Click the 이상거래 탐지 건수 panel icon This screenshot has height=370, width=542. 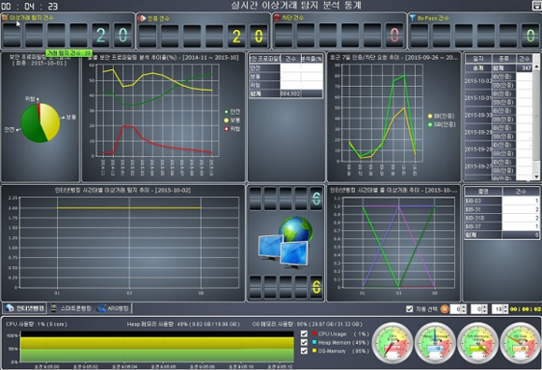coord(5,17)
